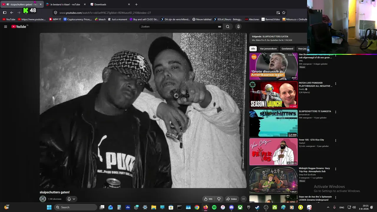Image resolution: width=377 pixels, height=212 pixels.
Task: Show hidden system tray icons
Action: click(x=328, y=207)
